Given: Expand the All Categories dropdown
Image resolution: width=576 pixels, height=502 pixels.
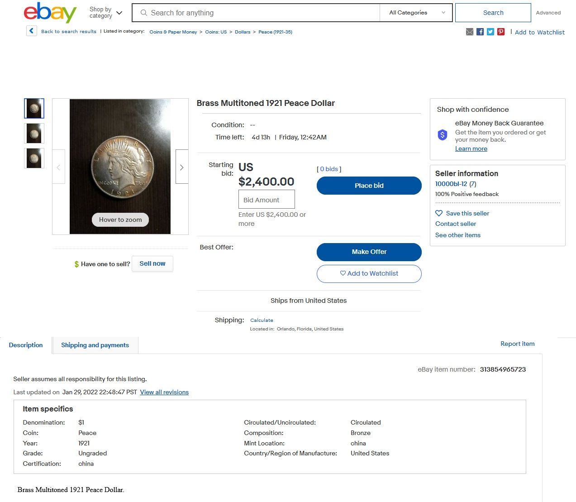Looking at the screenshot, I should click(x=417, y=13).
